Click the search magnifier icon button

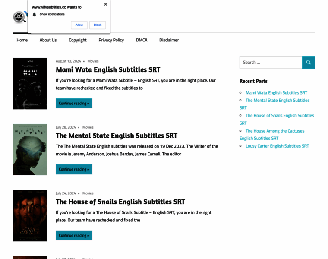point(308,62)
